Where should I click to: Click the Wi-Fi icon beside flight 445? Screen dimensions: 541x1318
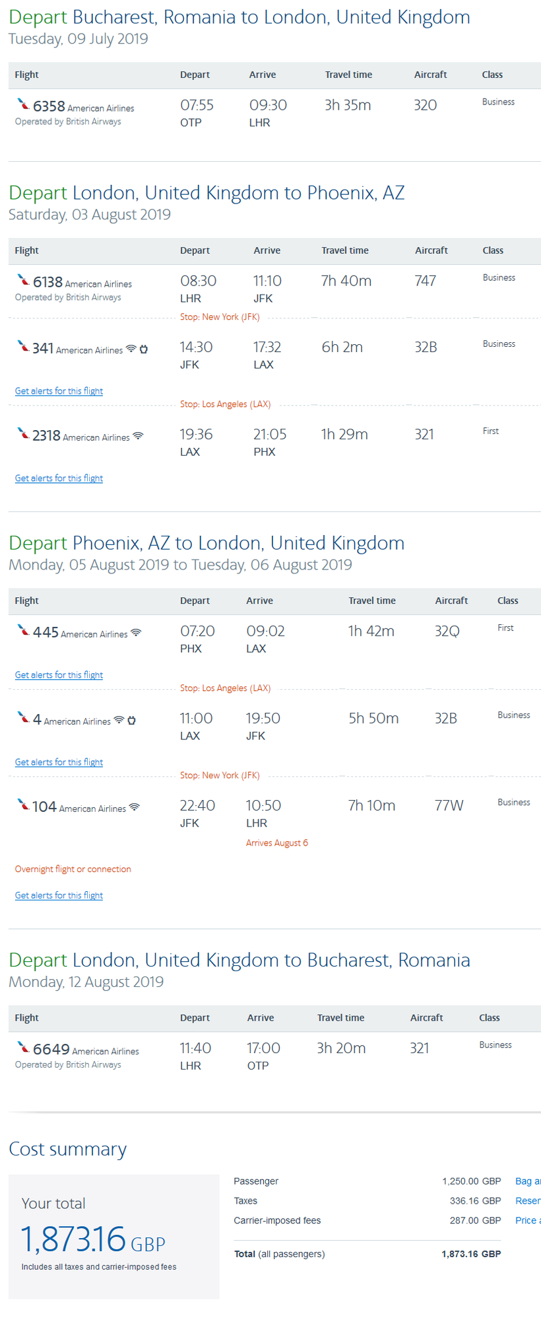(136, 633)
